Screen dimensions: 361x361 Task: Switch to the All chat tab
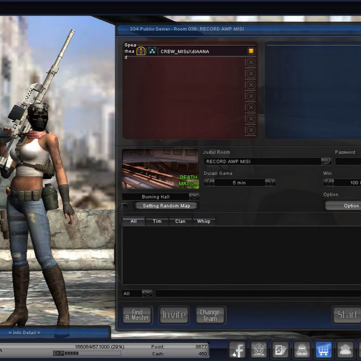click(x=134, y=221)
